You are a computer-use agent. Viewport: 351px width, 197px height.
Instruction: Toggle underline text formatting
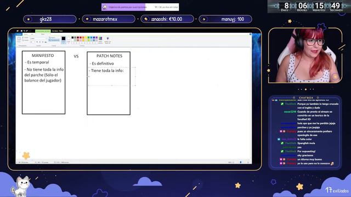coord(43,42)
